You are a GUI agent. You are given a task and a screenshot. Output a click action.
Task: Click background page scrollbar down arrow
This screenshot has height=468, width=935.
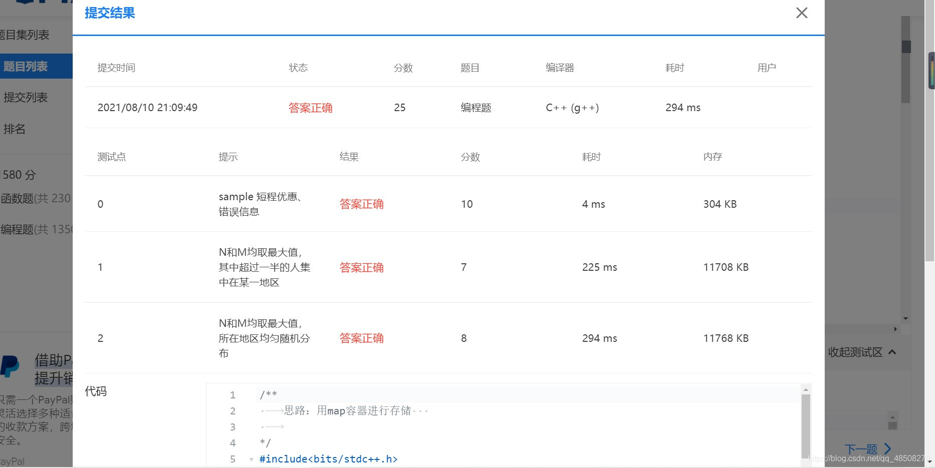(x=905, y=318)
